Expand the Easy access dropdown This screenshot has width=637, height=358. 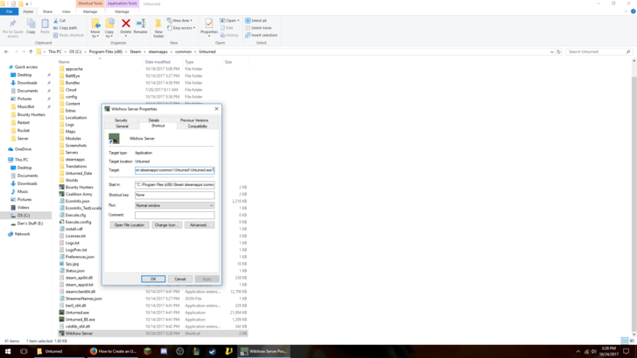181,28
